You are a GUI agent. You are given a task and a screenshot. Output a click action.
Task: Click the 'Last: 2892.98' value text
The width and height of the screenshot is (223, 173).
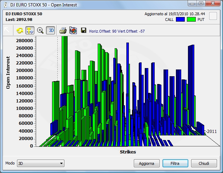pos(19,19)
